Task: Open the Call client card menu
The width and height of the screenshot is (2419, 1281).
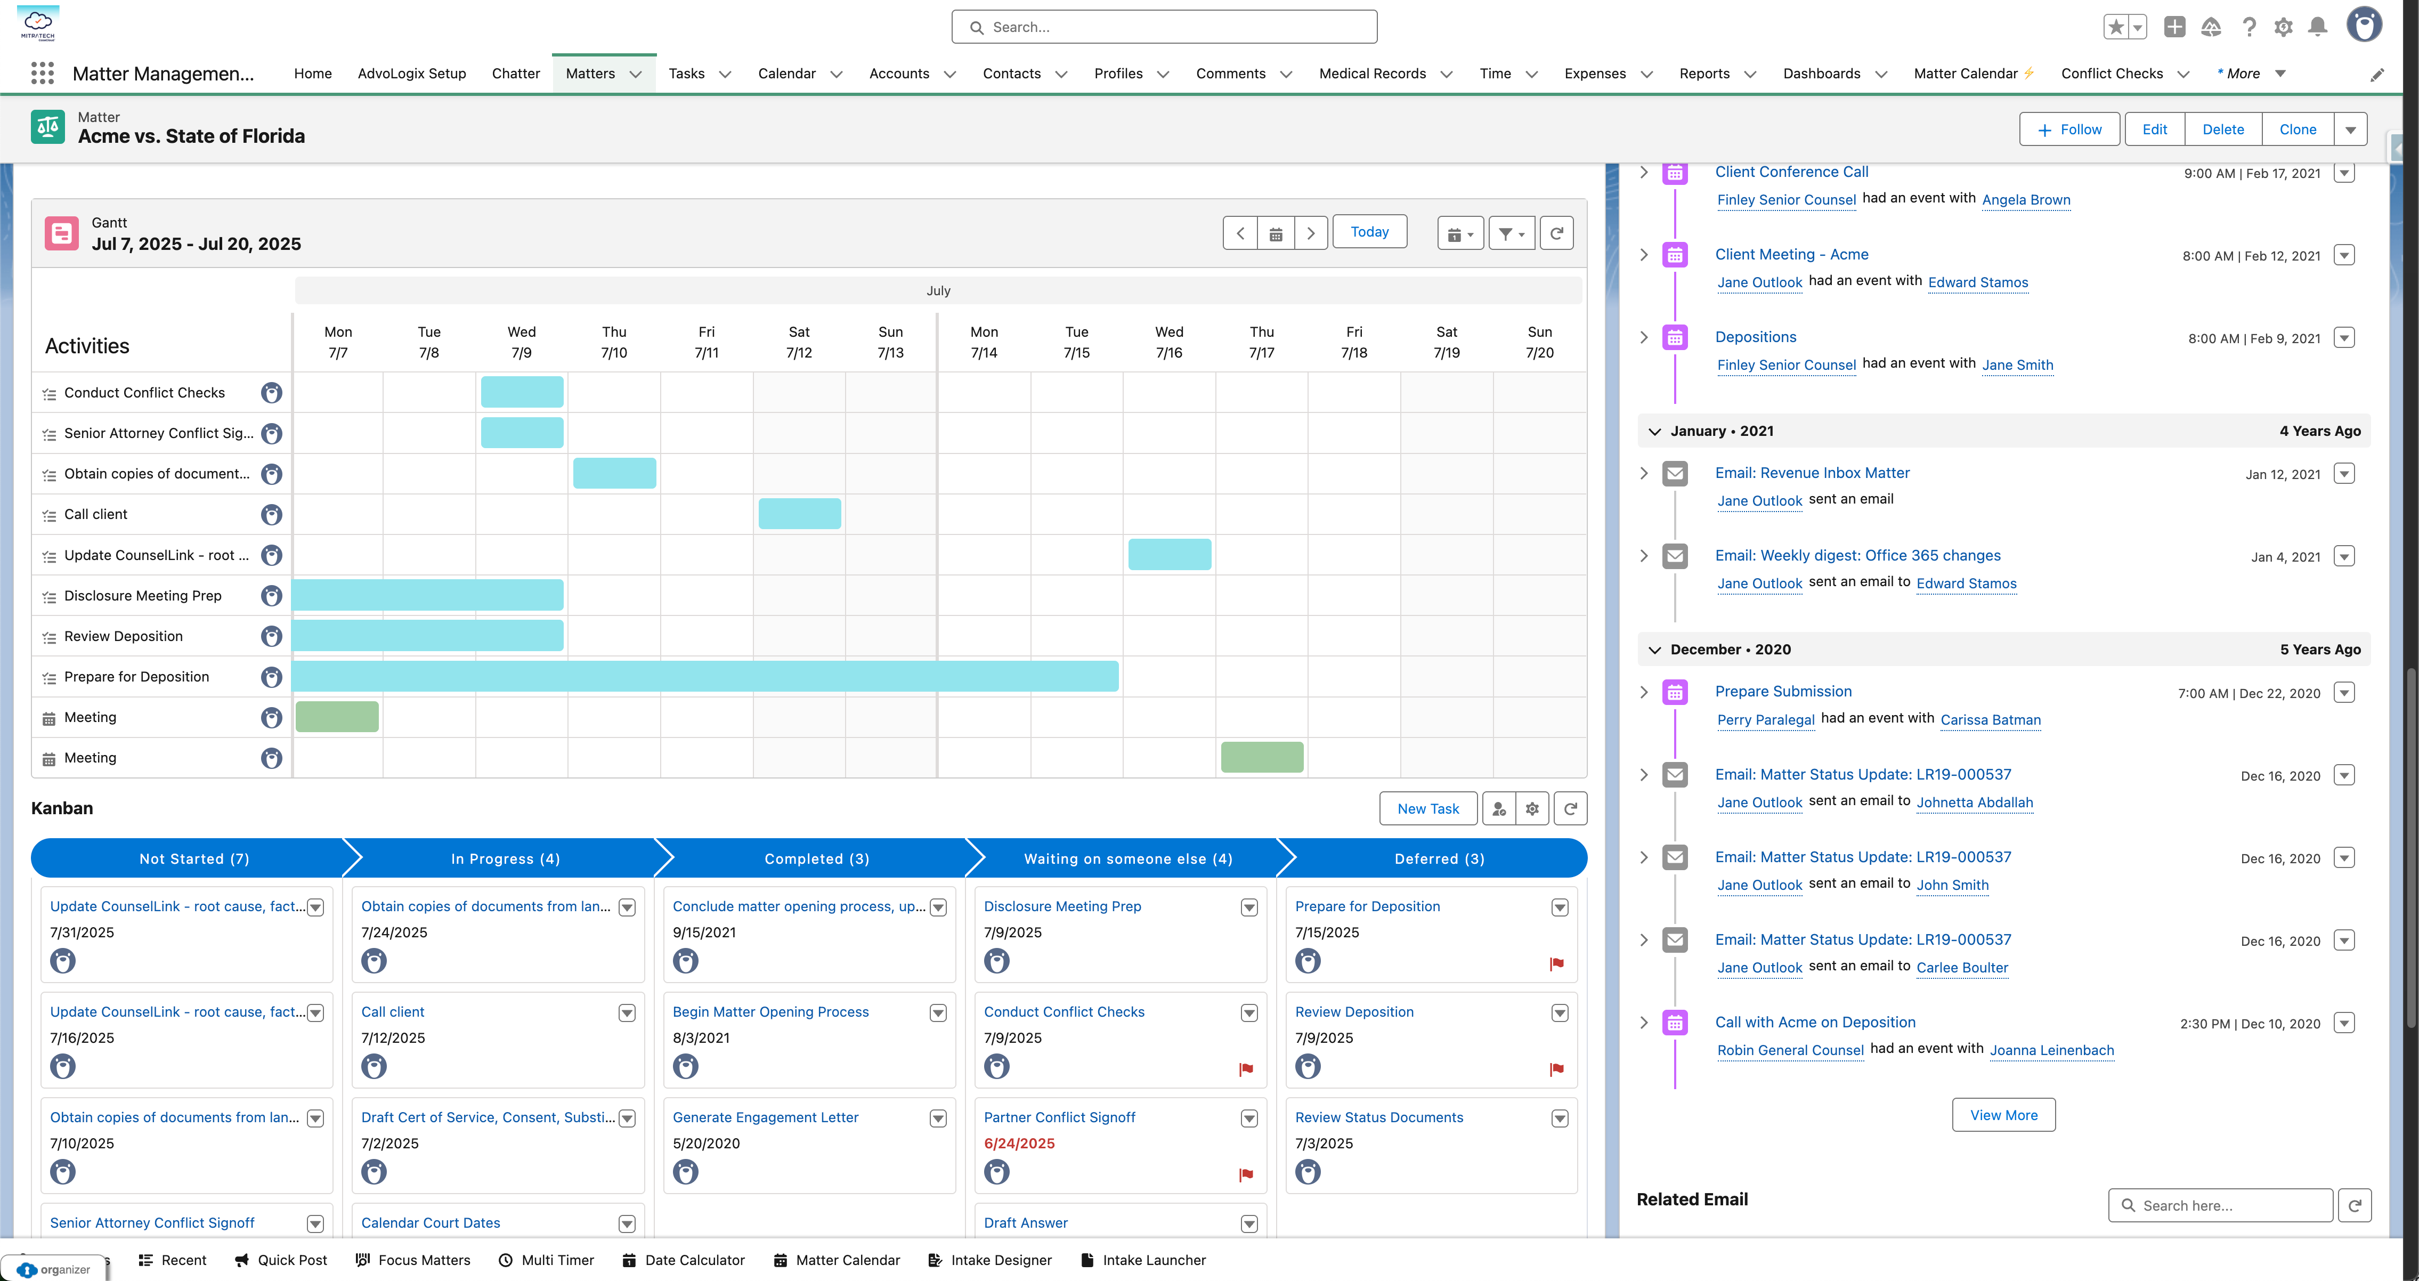Action: (x=627, y=1014)
